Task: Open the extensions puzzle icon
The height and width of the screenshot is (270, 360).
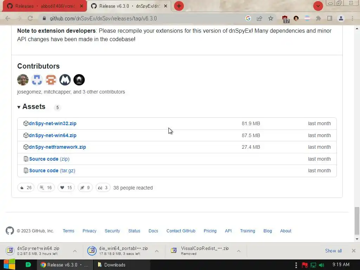Action: 318,18
